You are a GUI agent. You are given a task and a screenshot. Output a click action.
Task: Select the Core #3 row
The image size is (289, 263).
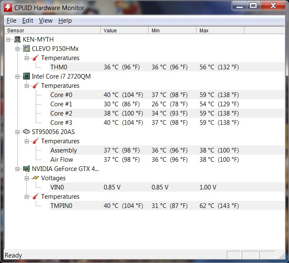click(167, 122)
